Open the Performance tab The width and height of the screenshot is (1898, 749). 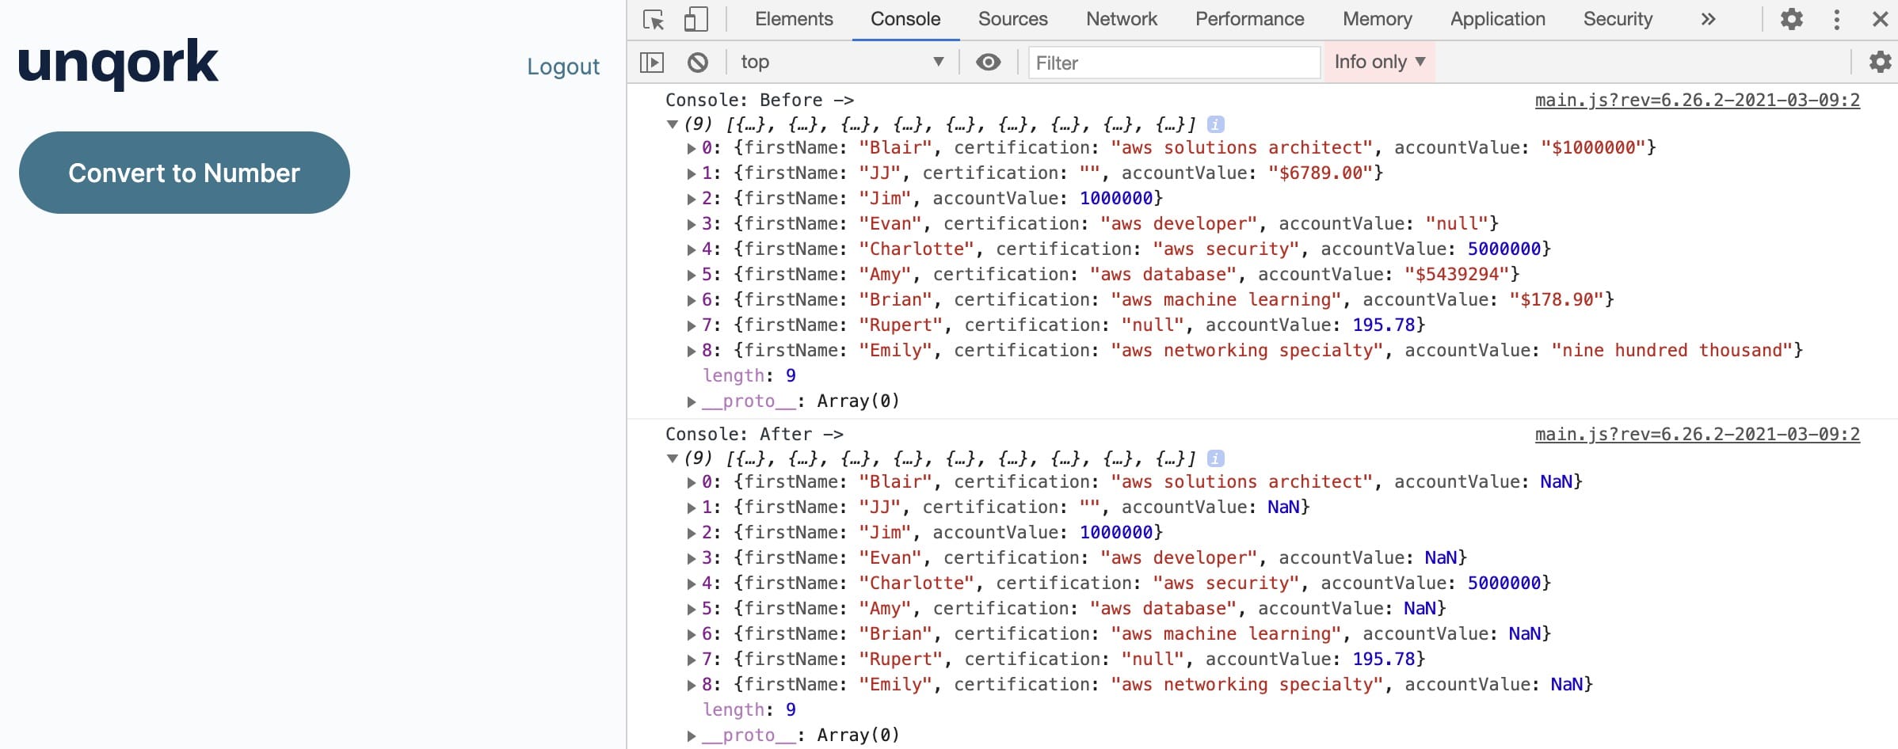(1249, 19)
